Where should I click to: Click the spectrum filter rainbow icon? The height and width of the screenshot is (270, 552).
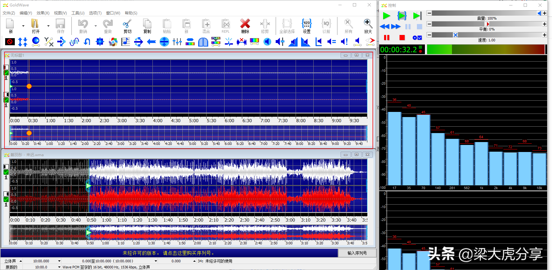254,42
